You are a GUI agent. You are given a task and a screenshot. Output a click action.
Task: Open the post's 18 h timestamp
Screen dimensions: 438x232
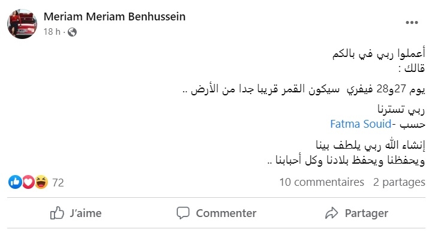(52, 32)
